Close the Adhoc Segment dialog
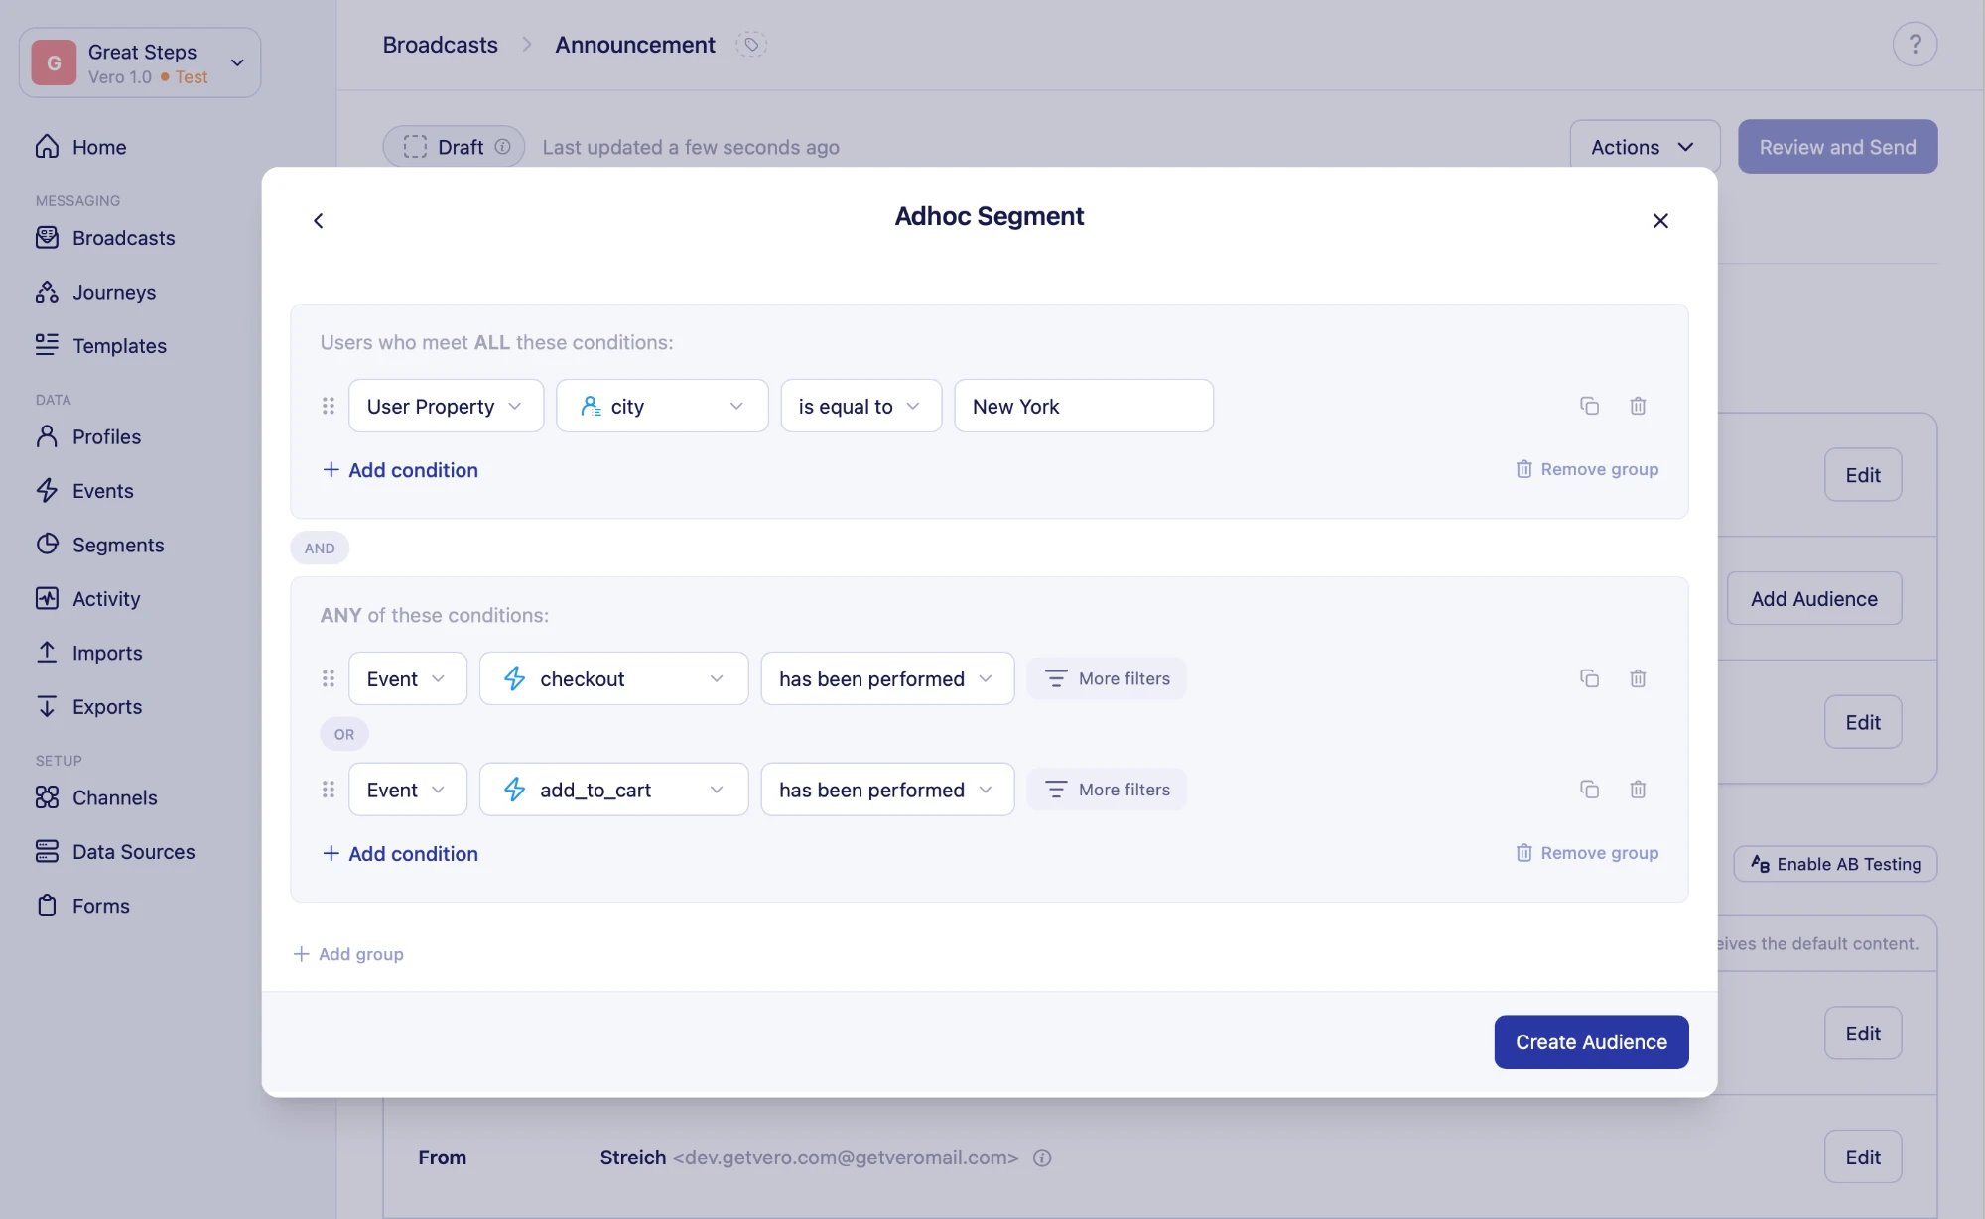 tap(1660, 221)
